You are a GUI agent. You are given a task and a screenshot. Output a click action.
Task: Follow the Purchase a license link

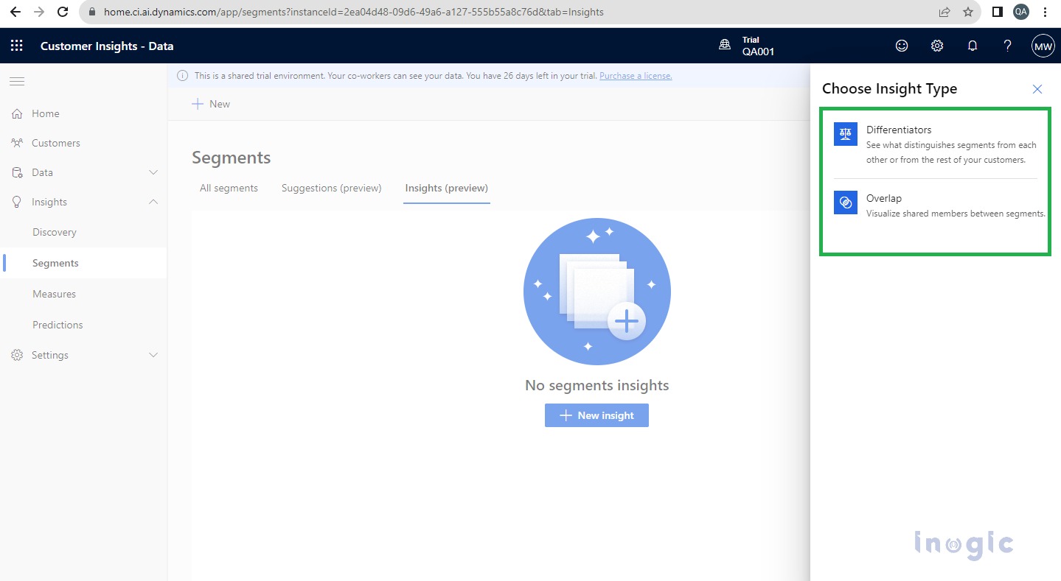pyautogui.click(x=636, y=76)
